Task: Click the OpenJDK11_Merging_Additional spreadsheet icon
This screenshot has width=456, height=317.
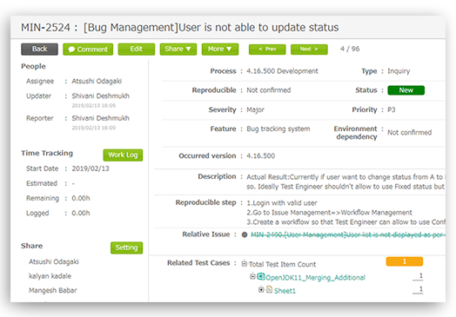Action: pyautogui.click(x=261, y=276)
